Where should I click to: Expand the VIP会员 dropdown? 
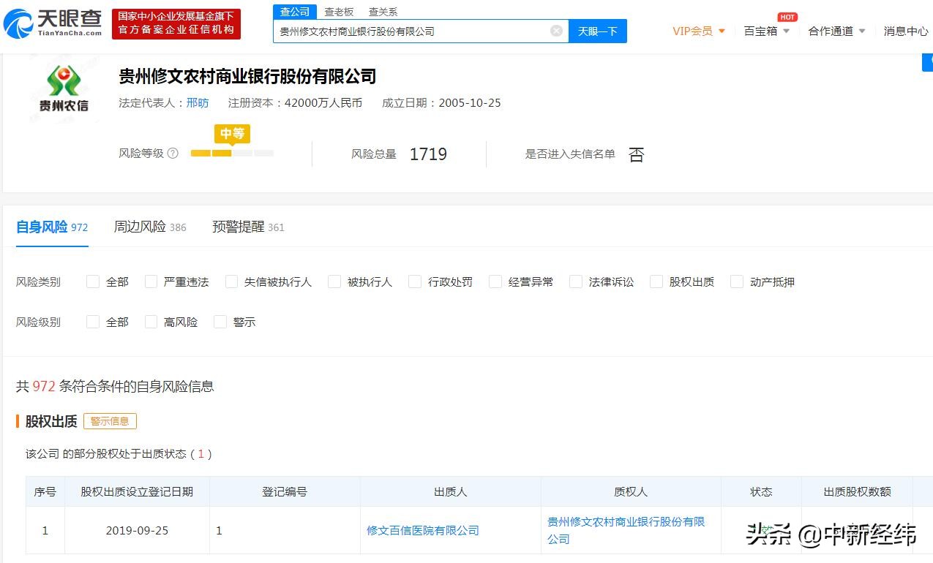(x=699, y=31)
